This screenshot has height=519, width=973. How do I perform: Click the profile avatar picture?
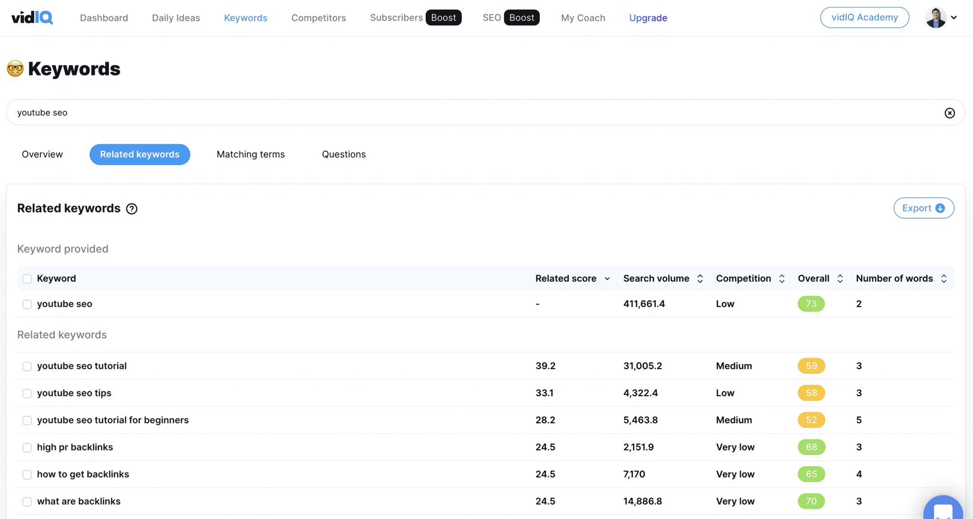coord(935,18)
